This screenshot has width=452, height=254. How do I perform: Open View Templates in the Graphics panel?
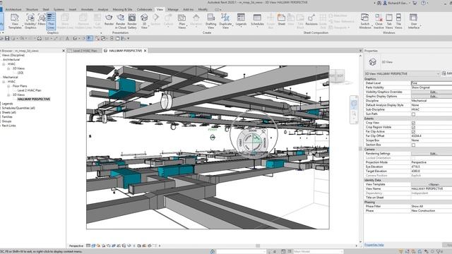click(x=15, y=21)
